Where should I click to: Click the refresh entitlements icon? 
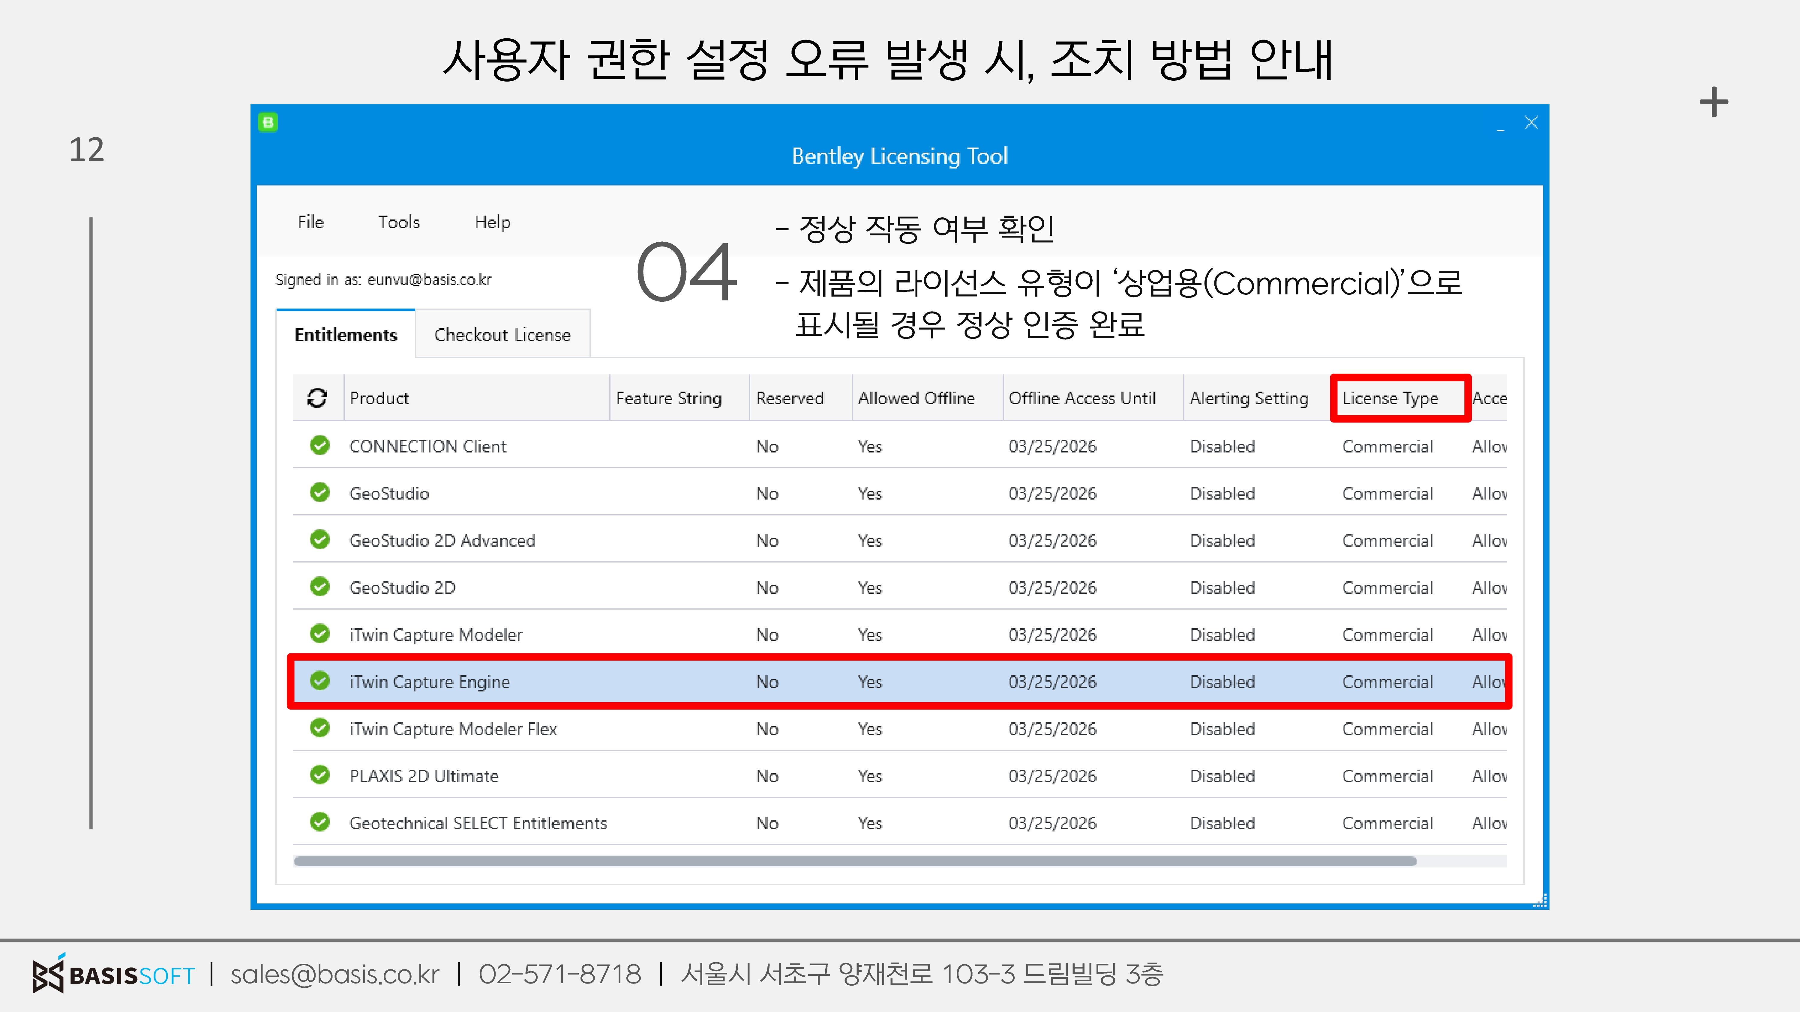[x=317, y=398]
